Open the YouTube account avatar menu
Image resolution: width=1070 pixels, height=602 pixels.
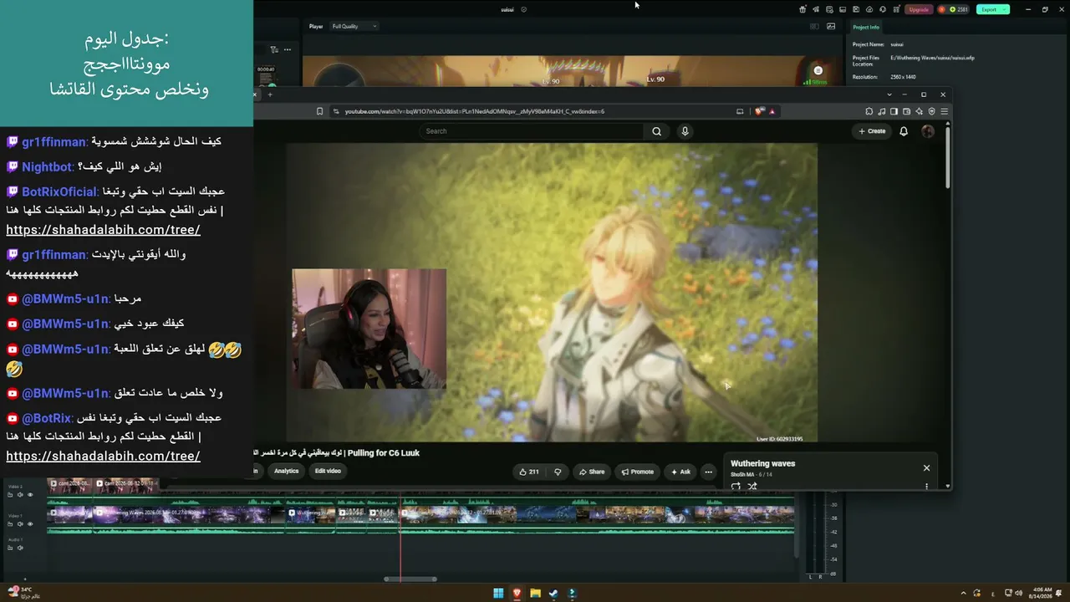tap(928, 131)
